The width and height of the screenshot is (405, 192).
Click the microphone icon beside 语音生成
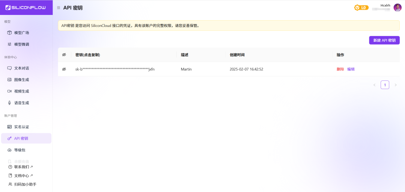pyautogui.click(x=9, y=103)
